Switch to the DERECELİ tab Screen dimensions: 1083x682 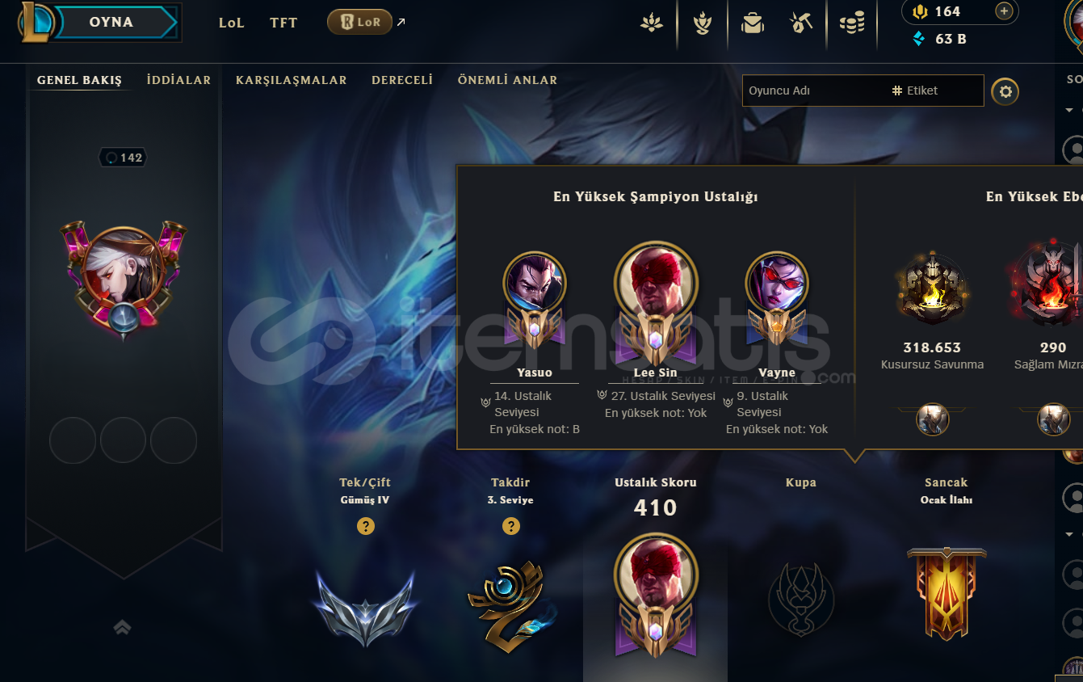[x=402, y=80]
